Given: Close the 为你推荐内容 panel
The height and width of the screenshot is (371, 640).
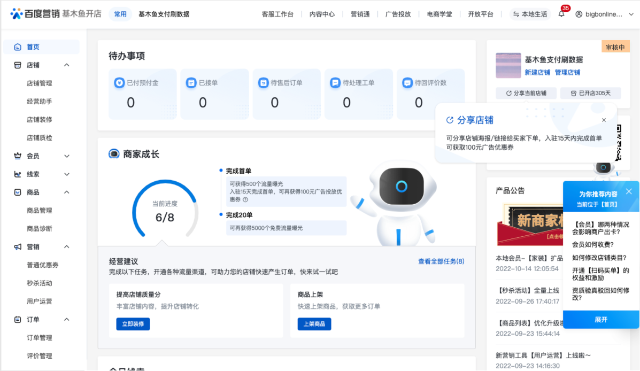Looking at the screenshot, I should [629, 191].
